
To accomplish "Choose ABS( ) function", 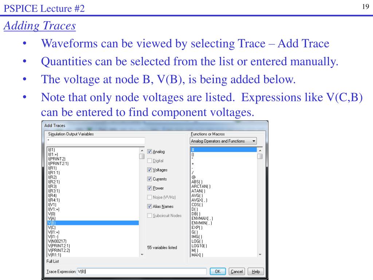I will tap(197, 182).
